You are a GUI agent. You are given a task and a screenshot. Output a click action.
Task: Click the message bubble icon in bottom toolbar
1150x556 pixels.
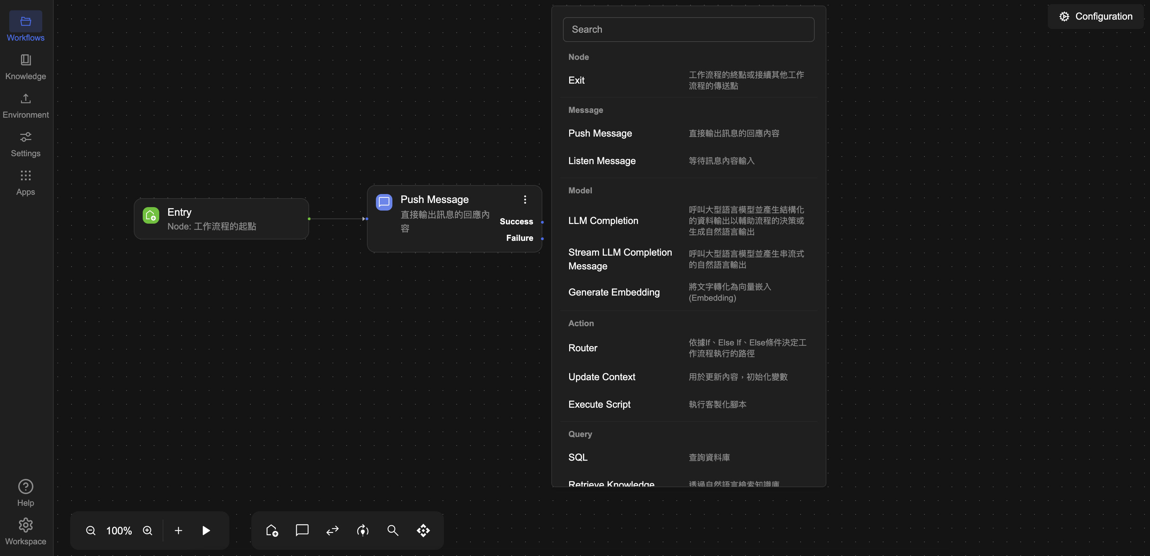point(302,531)
